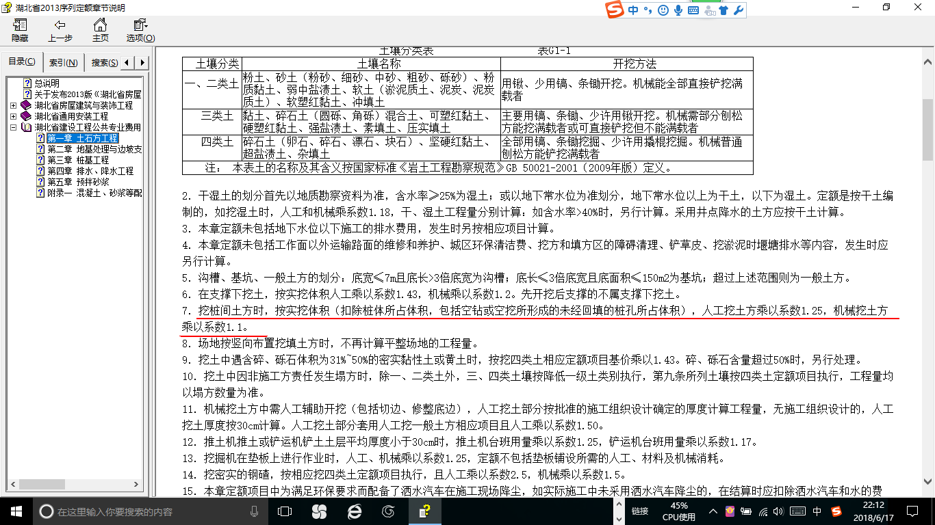This screenshot has height=525, width=935.
Task: Collapse 湖北省建设工程公共专业费用 node
Action: point(14,127)
